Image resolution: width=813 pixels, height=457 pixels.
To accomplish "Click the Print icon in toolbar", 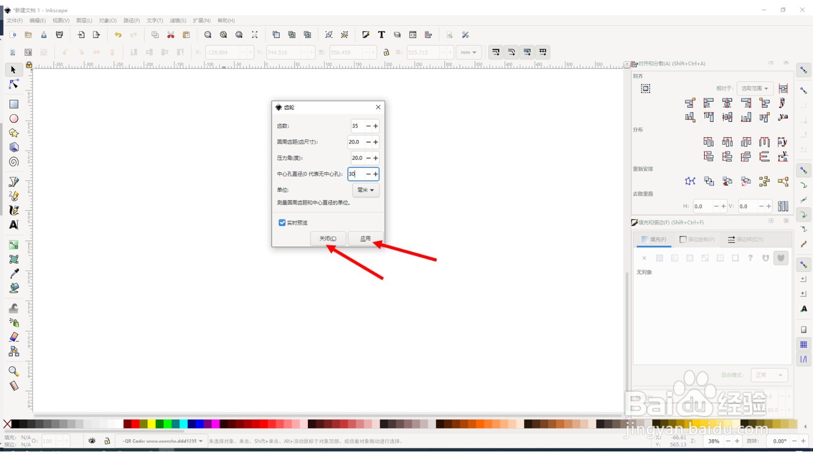I will pyautogui.click(x=59, y=35).
